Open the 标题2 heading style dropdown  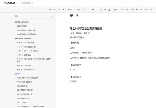click(x=71, y=10)
